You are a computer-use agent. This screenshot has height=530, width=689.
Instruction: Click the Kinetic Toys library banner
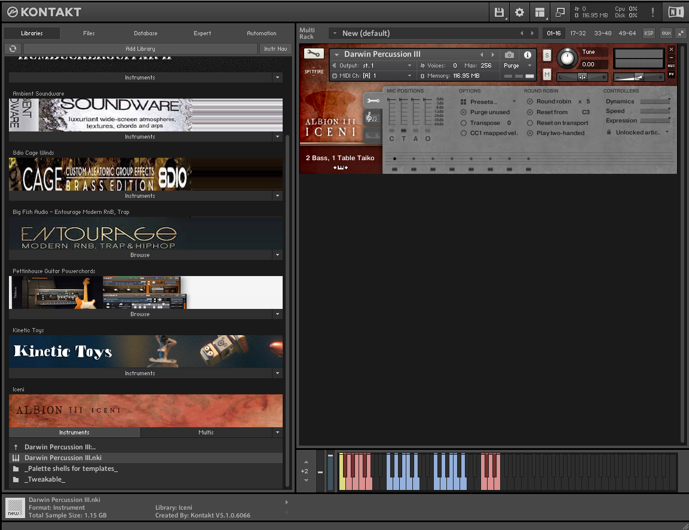click(145, 351)
